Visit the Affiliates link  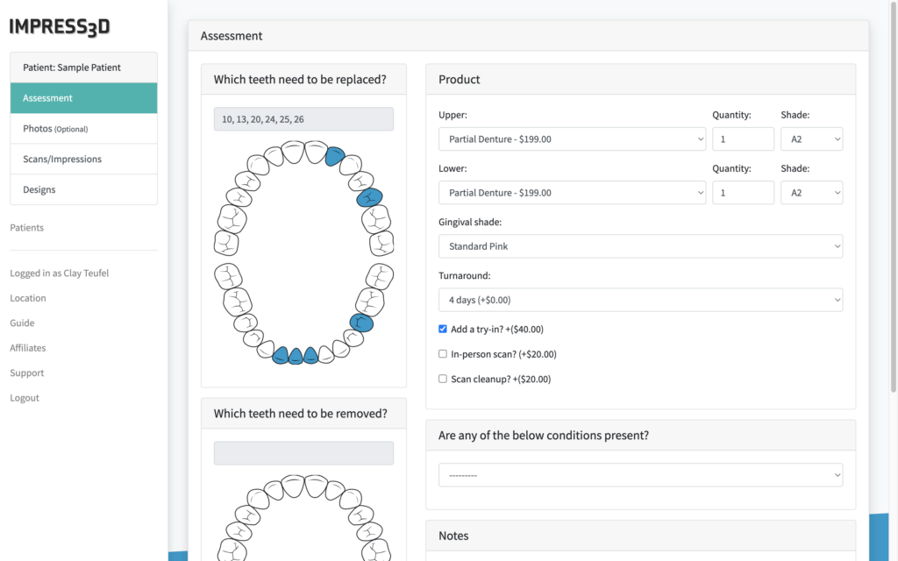tap(28, 348)
